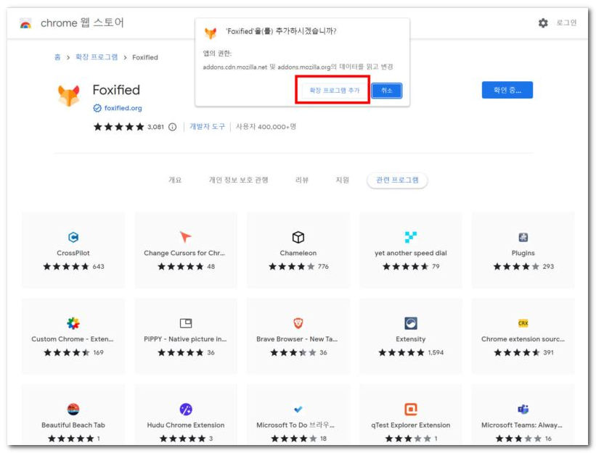Viewport: 596px width, 453px height.
Task: Open the Plugins puzzle icon
Action: tap(523, 238)
